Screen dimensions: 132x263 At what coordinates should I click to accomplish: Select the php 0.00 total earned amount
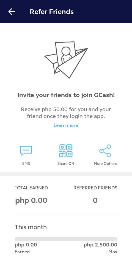pyautogui.click(x=31, y=200)
